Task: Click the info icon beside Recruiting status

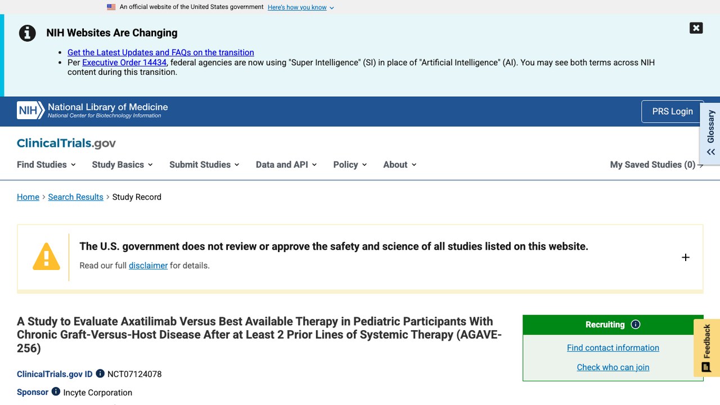Action: 636,325
